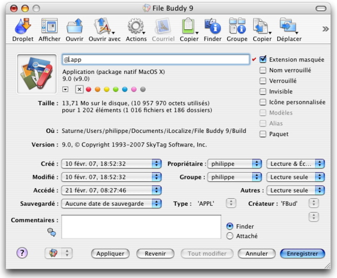Screen dimensions: 337x278
Task: Apply the yellow color label
Action: coord(107,89)
